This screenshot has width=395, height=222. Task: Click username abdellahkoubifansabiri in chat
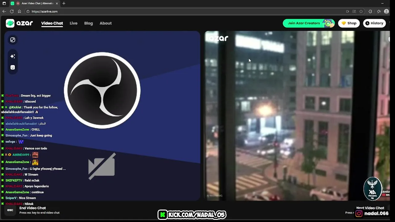pyautogui.click(x=21, y=124)
